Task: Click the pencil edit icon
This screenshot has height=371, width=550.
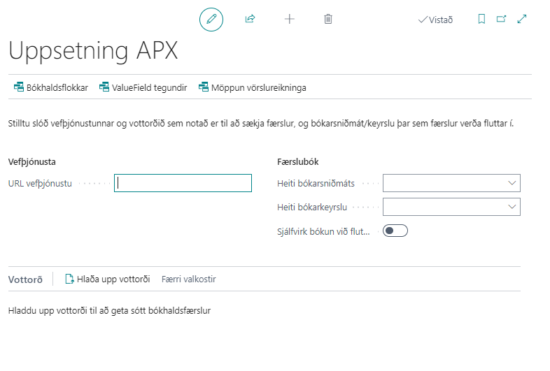Action: [211, 20]
